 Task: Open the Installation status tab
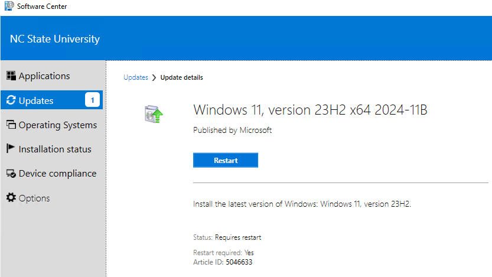tap(55, 149)
